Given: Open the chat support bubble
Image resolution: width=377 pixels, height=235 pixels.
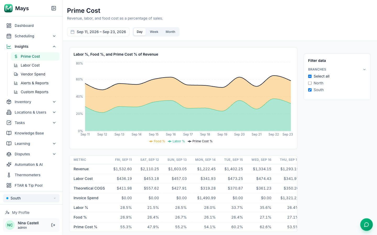Looking at the screenshot, I should tap(367, 225).
